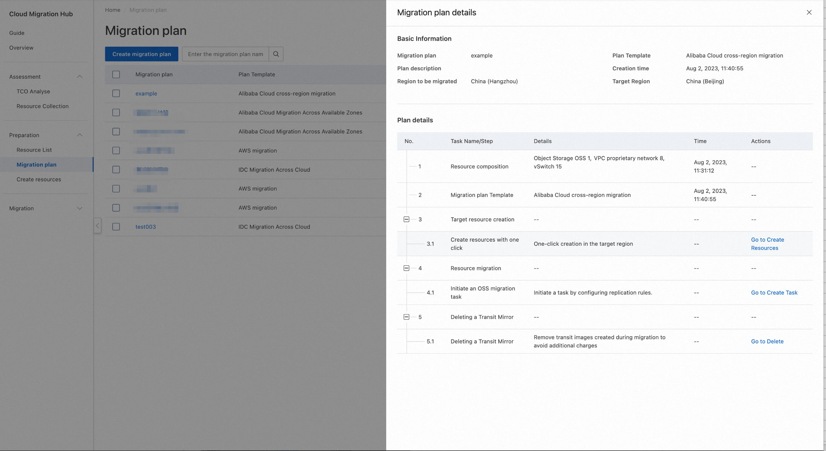Focus the migration plan name search field
Viewport: 826px width, 451px height.
coord(225,54)
